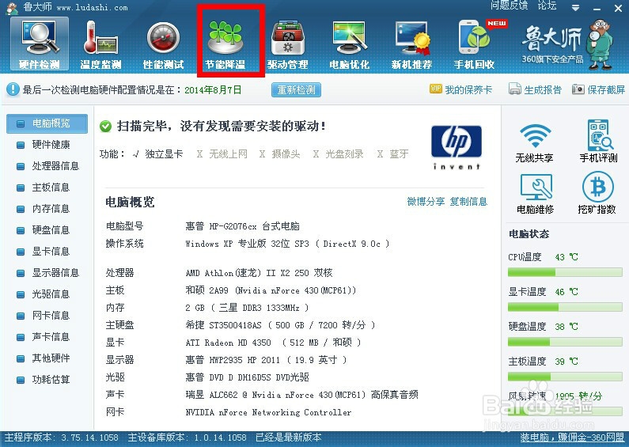629x447 pixels.
Task: Click 微博分享 share link
Action: [x=426, y=202]
